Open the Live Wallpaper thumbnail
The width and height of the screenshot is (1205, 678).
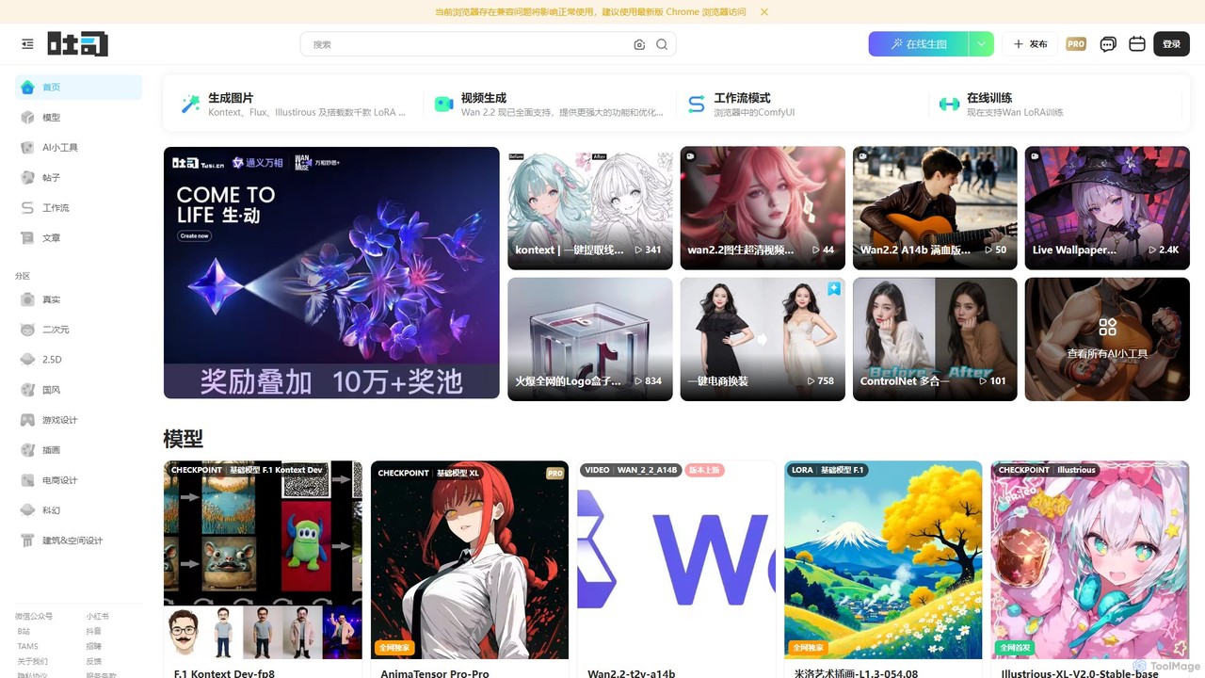pyautogui.click(x=1107, y=208)
